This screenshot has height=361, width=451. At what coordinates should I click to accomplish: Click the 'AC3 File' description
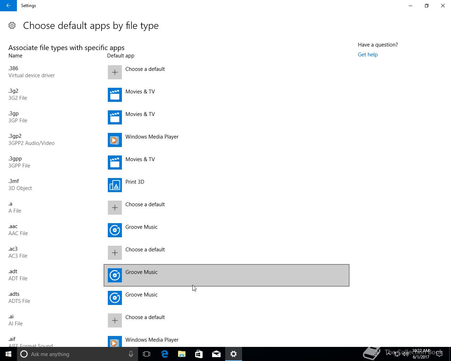18,256
